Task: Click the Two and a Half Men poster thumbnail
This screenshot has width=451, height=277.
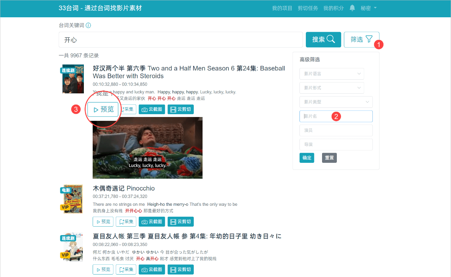Action: (73, 79)
